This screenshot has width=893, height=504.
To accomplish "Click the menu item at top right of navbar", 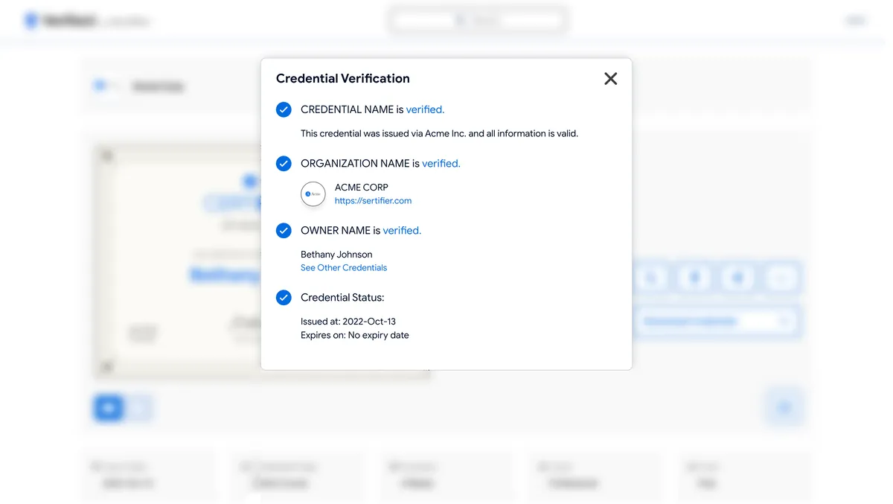I will 854,20.
